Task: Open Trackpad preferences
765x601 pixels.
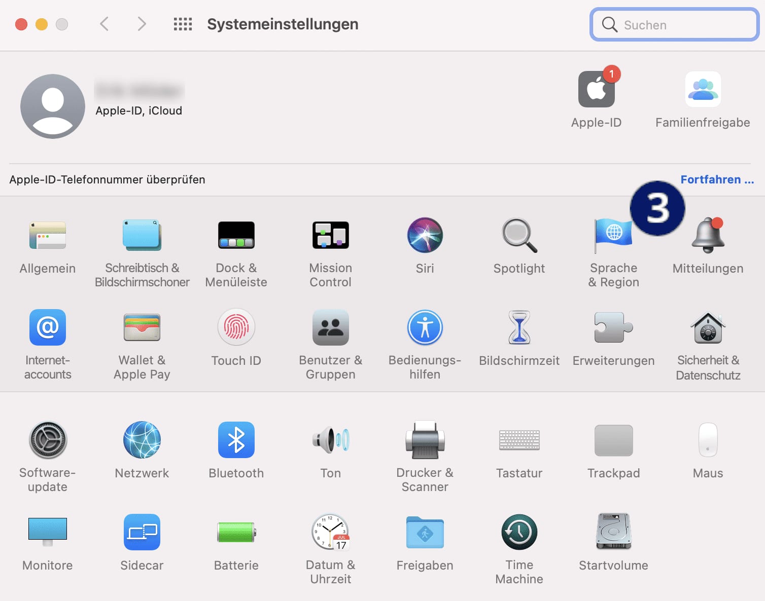Action: pos(614,440)
